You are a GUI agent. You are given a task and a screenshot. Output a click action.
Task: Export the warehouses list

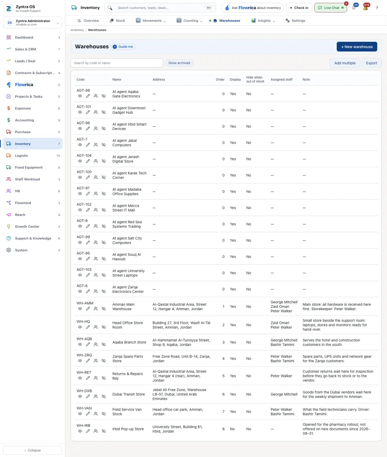[372, 63]
